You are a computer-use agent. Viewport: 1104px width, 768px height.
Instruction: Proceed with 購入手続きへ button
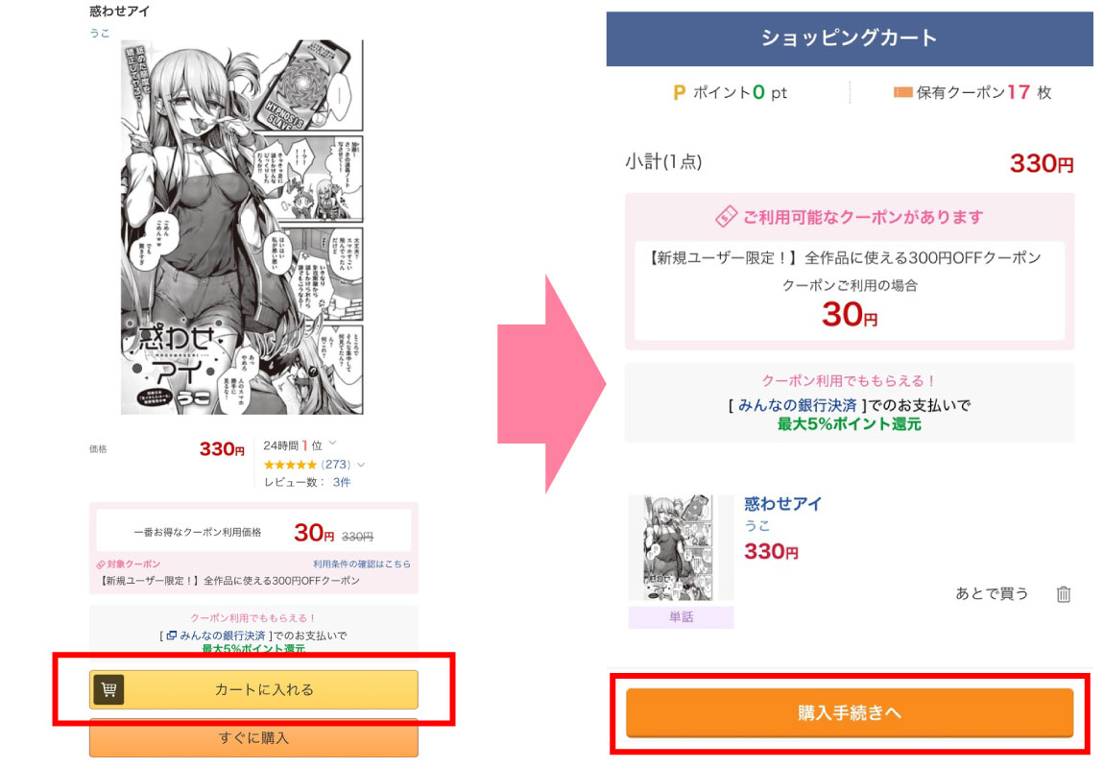point(850,712)
